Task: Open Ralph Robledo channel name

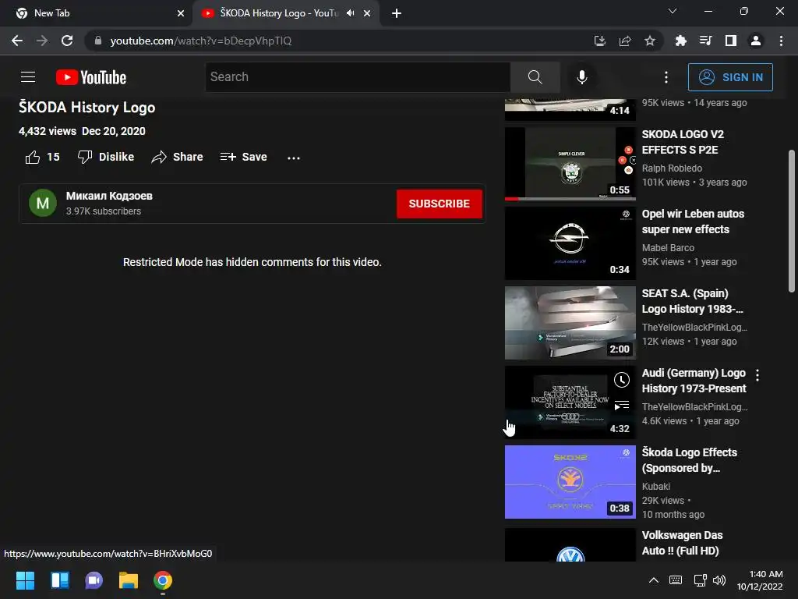Action: (672, 168)
